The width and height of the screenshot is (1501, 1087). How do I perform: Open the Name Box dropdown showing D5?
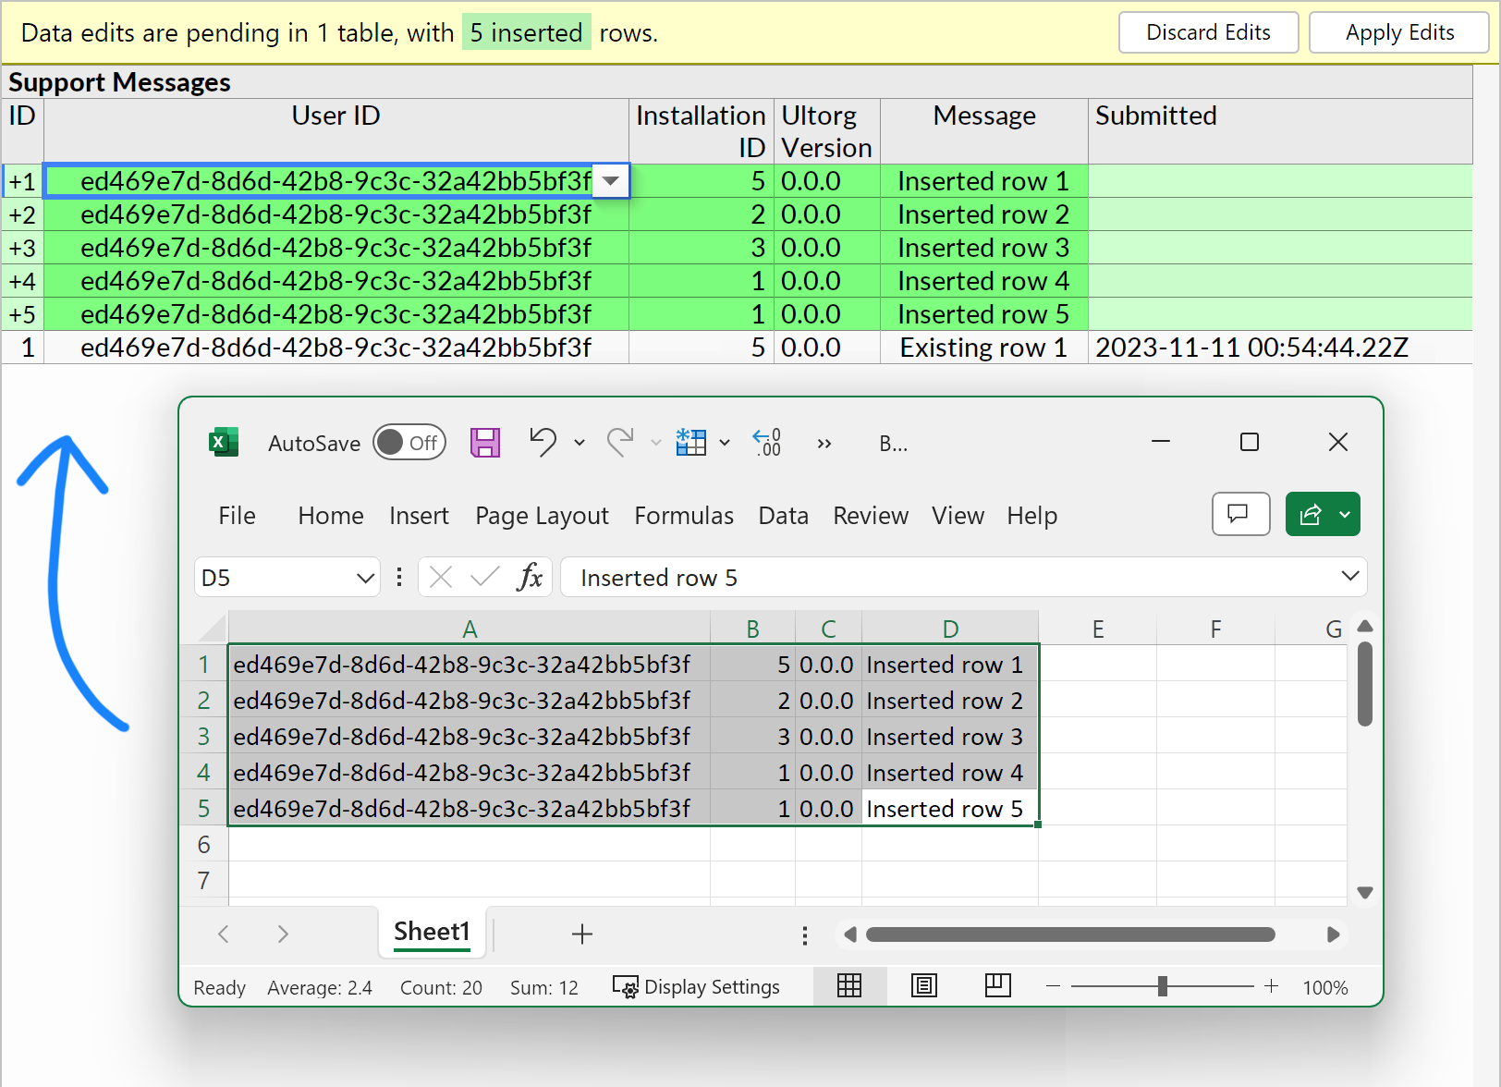point(364,576)
